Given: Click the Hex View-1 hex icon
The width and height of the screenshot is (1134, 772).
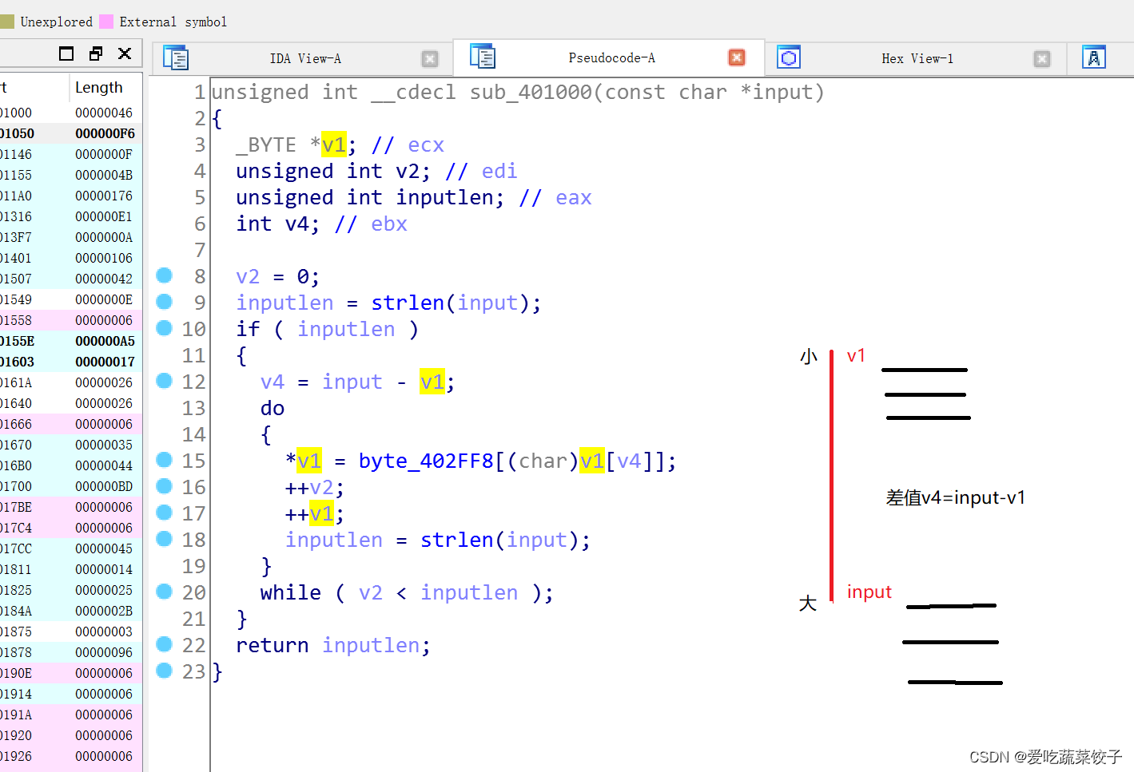Looking at the screenshot, I should pyautogui.click(x=789, y=57).
